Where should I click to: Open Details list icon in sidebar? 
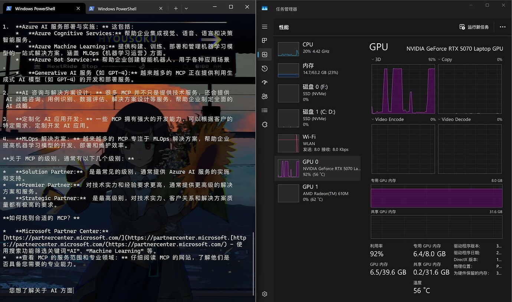coord(265,110)
